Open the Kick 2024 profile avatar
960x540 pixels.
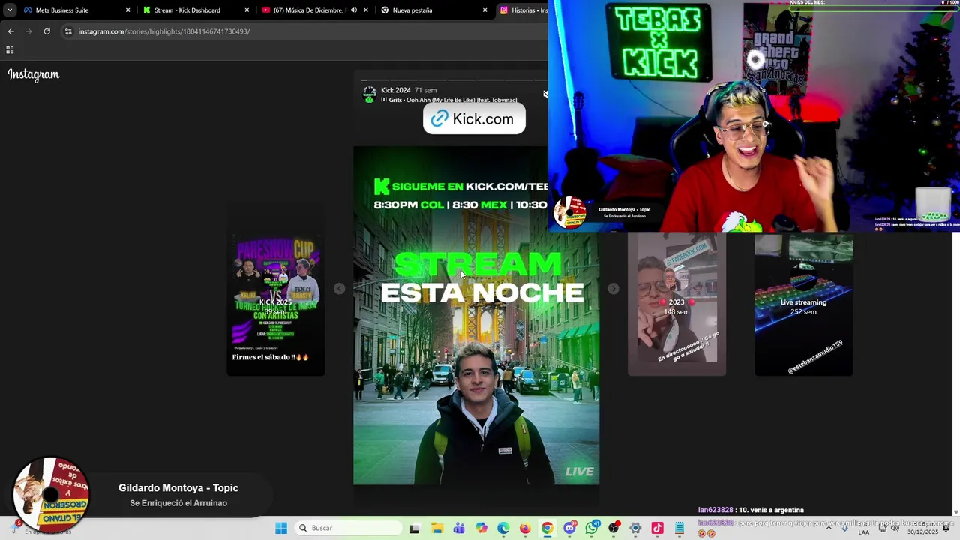[370, 94]
